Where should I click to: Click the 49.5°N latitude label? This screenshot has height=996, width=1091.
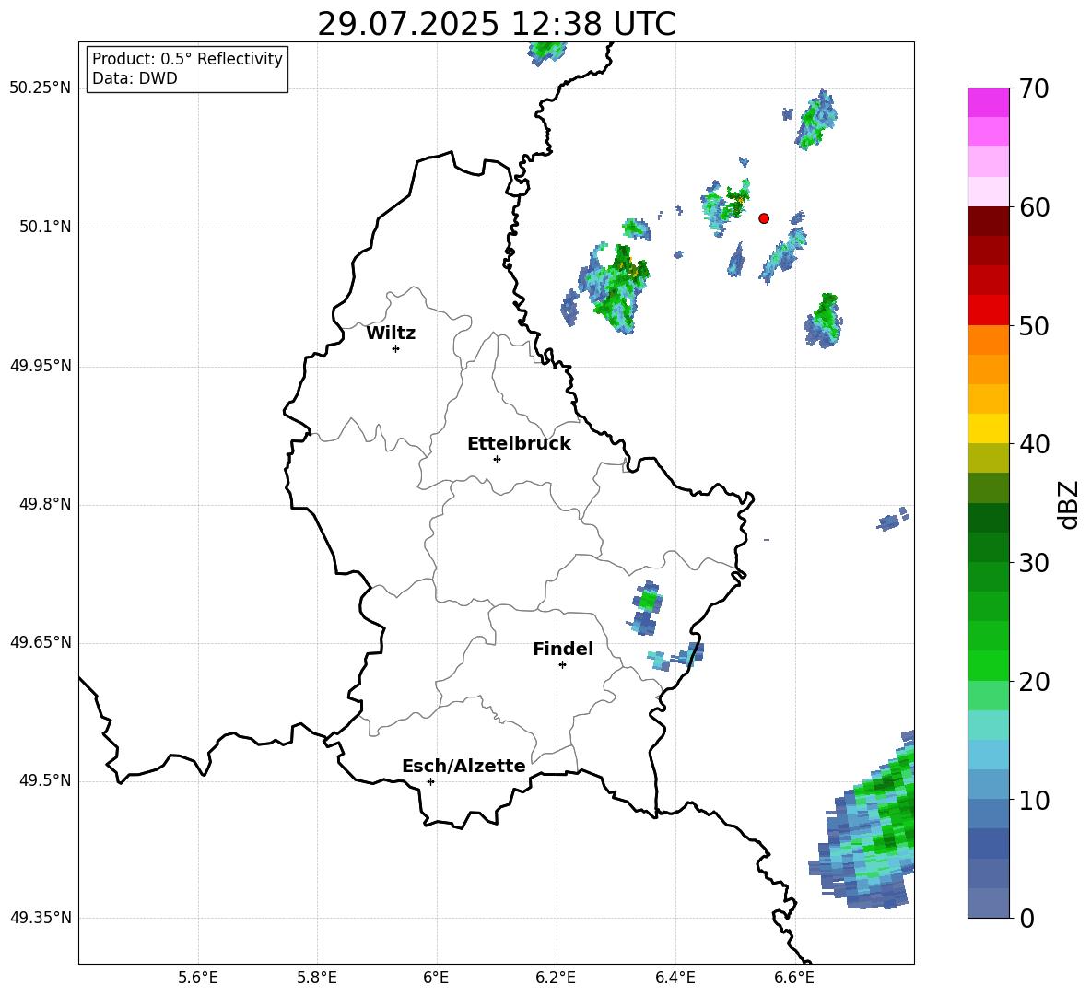point(44,780)
